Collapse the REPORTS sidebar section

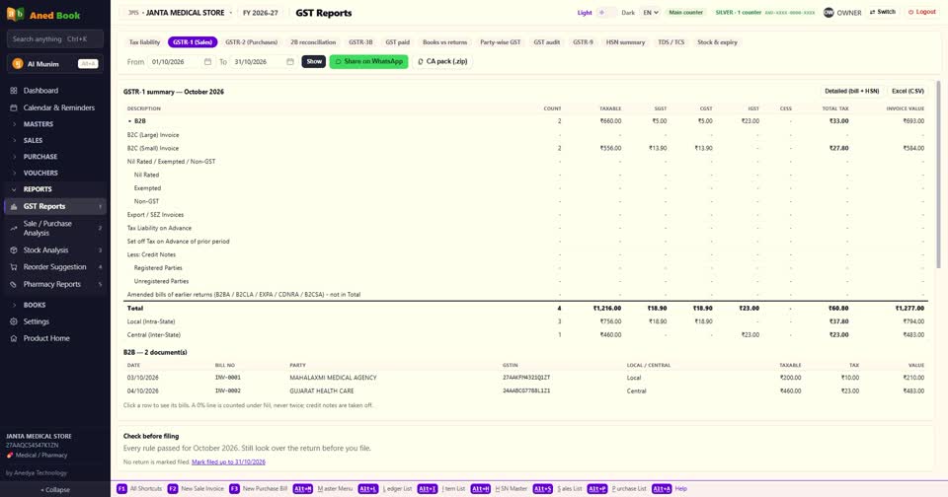coord(55,189)
